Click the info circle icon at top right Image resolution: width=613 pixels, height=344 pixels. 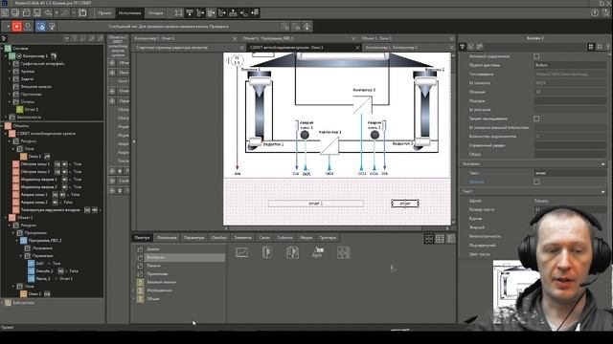595,12
